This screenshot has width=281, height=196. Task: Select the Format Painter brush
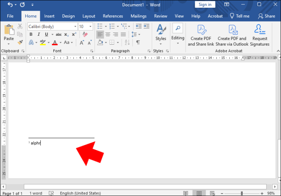(20, 42)
